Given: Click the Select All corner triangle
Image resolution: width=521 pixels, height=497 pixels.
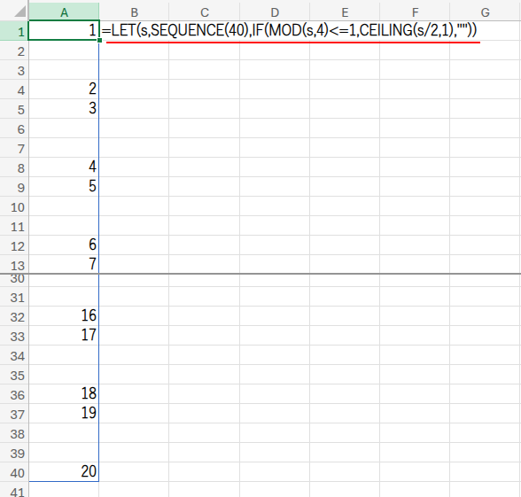Looking at the screenshot, I should (20, 12).
